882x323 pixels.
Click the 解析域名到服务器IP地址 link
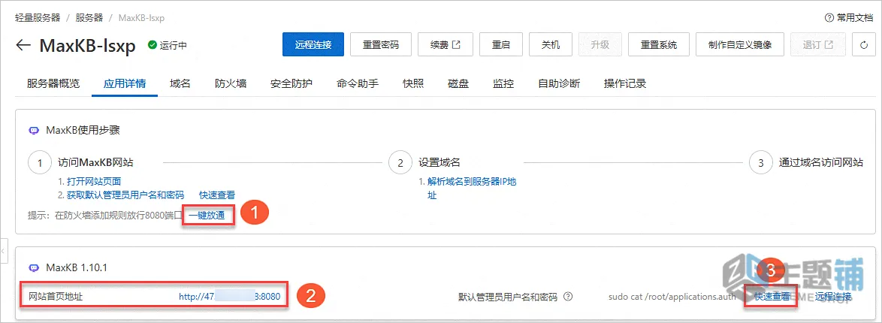[x=472, y=188]
